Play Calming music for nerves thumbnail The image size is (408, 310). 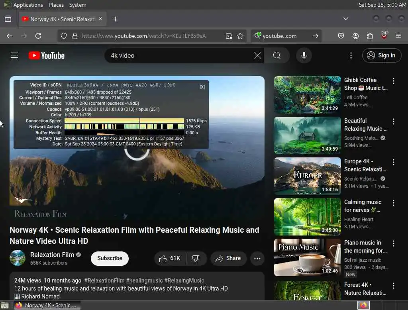point(307,217)
